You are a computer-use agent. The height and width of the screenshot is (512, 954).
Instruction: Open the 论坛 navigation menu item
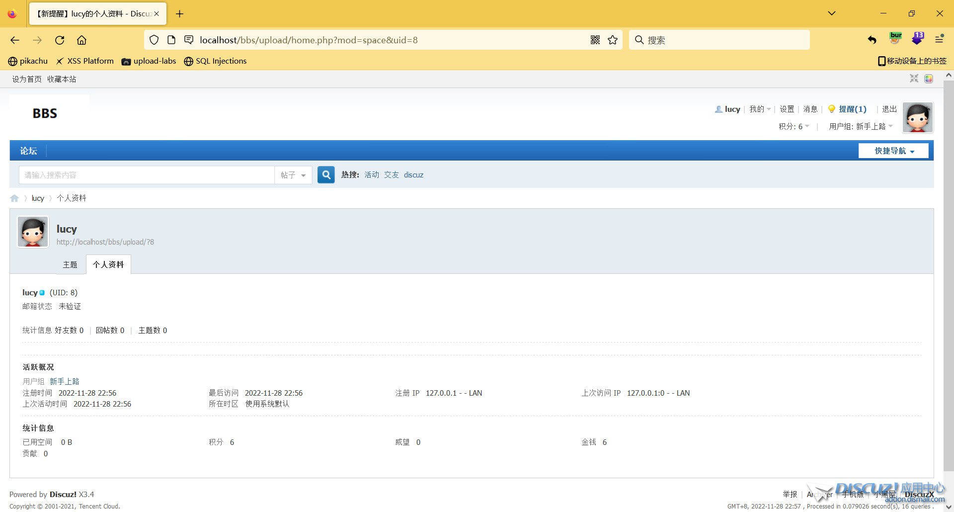[28, 151]
